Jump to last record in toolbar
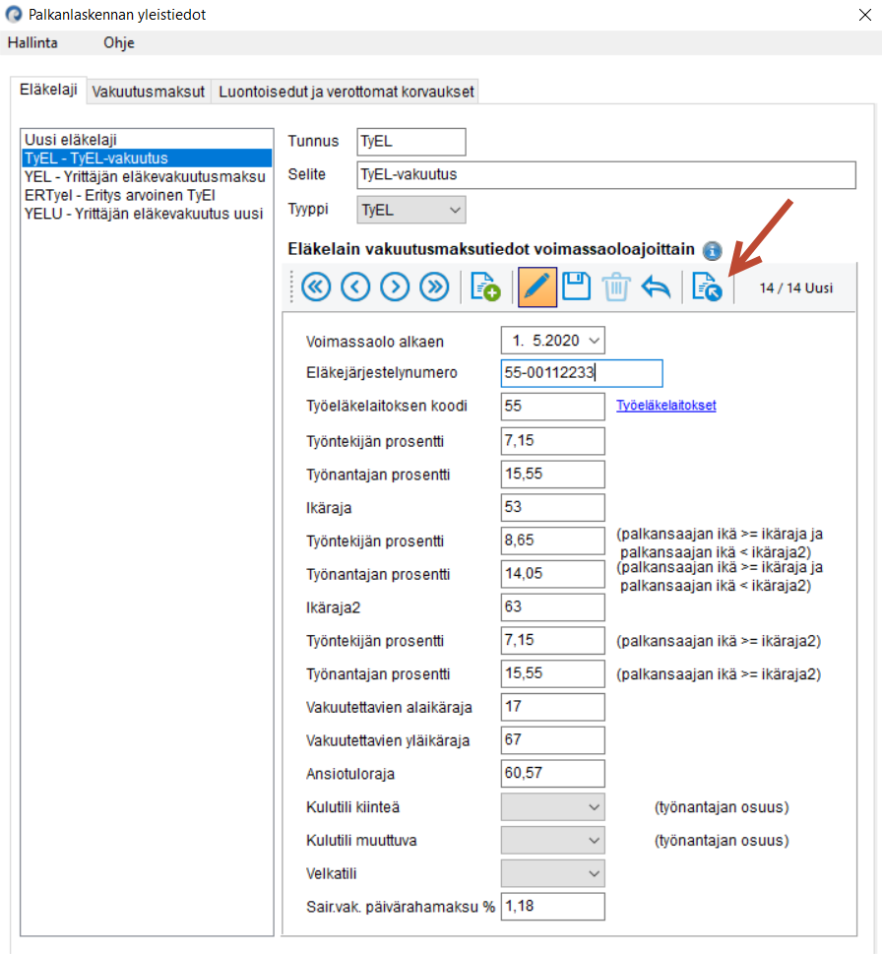882x954 pixels. (434, 286)
